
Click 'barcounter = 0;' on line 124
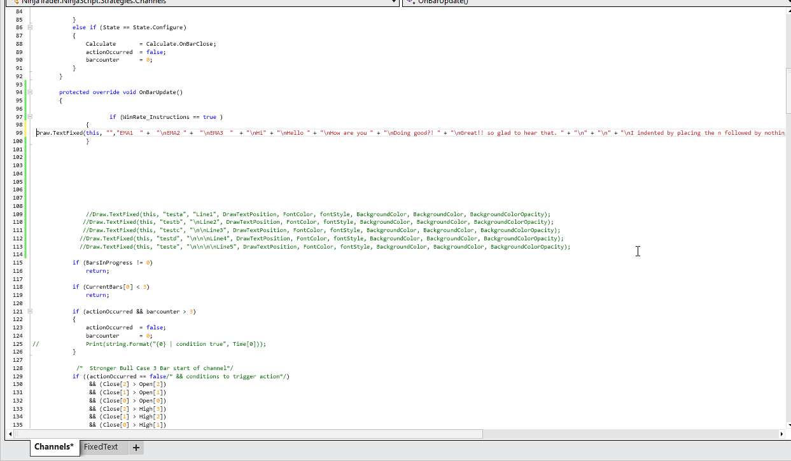[119, 336]
